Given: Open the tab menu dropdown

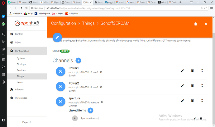Looking at the screenshot, I should [191, 2].
